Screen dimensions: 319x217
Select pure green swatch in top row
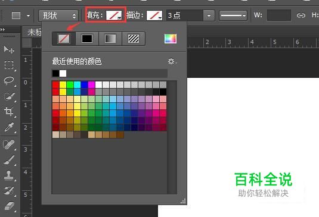pyautogui.click(x=70, y=85)
